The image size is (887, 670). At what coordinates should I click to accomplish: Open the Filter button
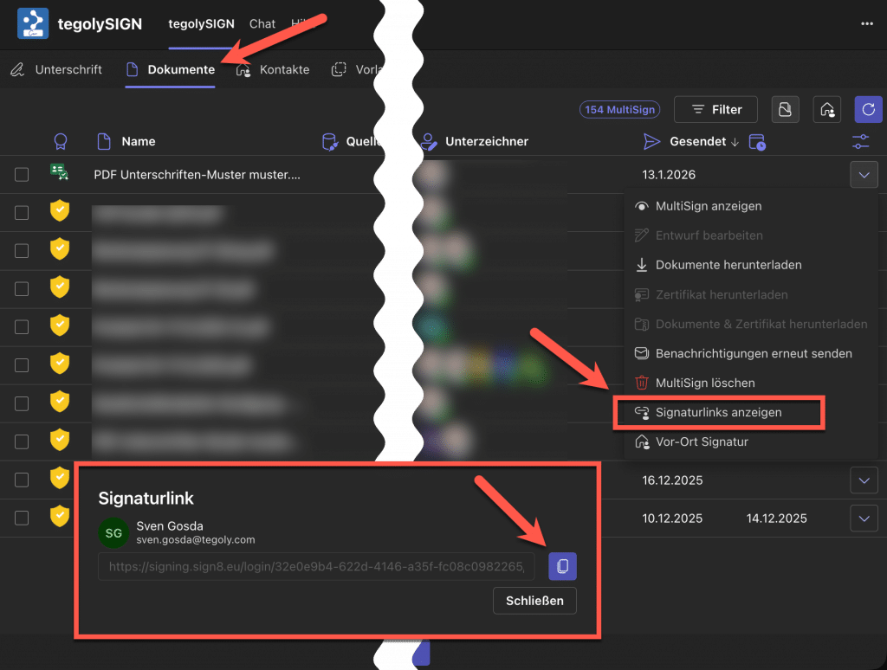click(x=715, y=109)
